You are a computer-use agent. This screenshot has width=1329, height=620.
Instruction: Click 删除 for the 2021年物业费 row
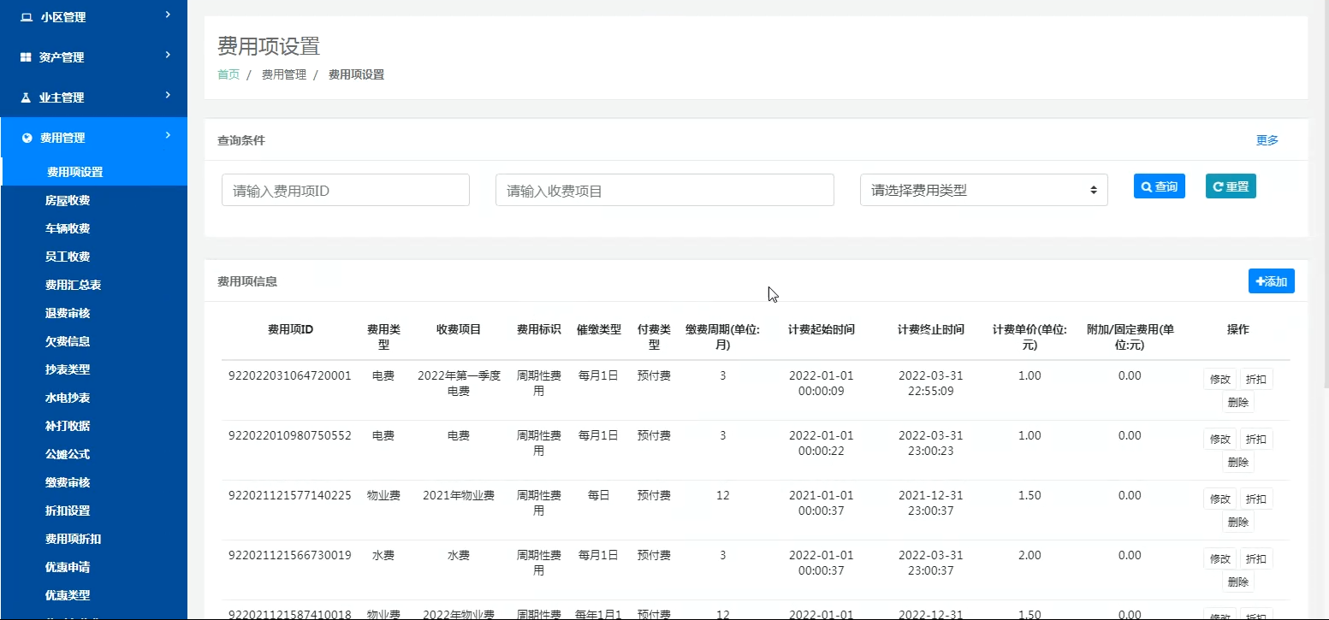click(x=1237, y=522)
